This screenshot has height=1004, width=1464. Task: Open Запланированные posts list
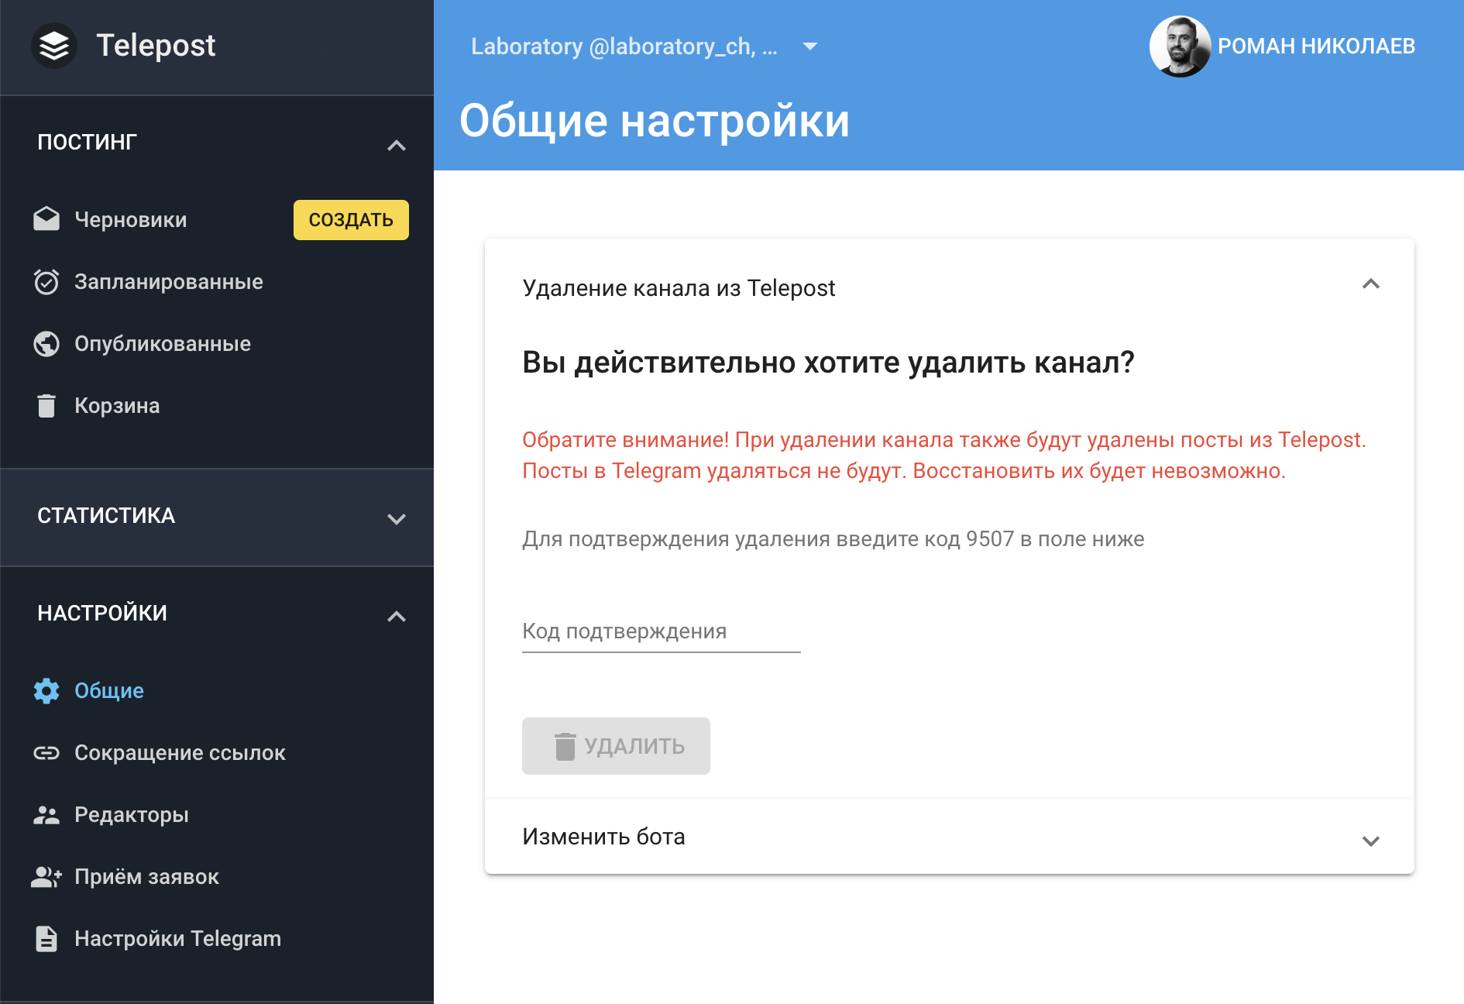point(169,281)
